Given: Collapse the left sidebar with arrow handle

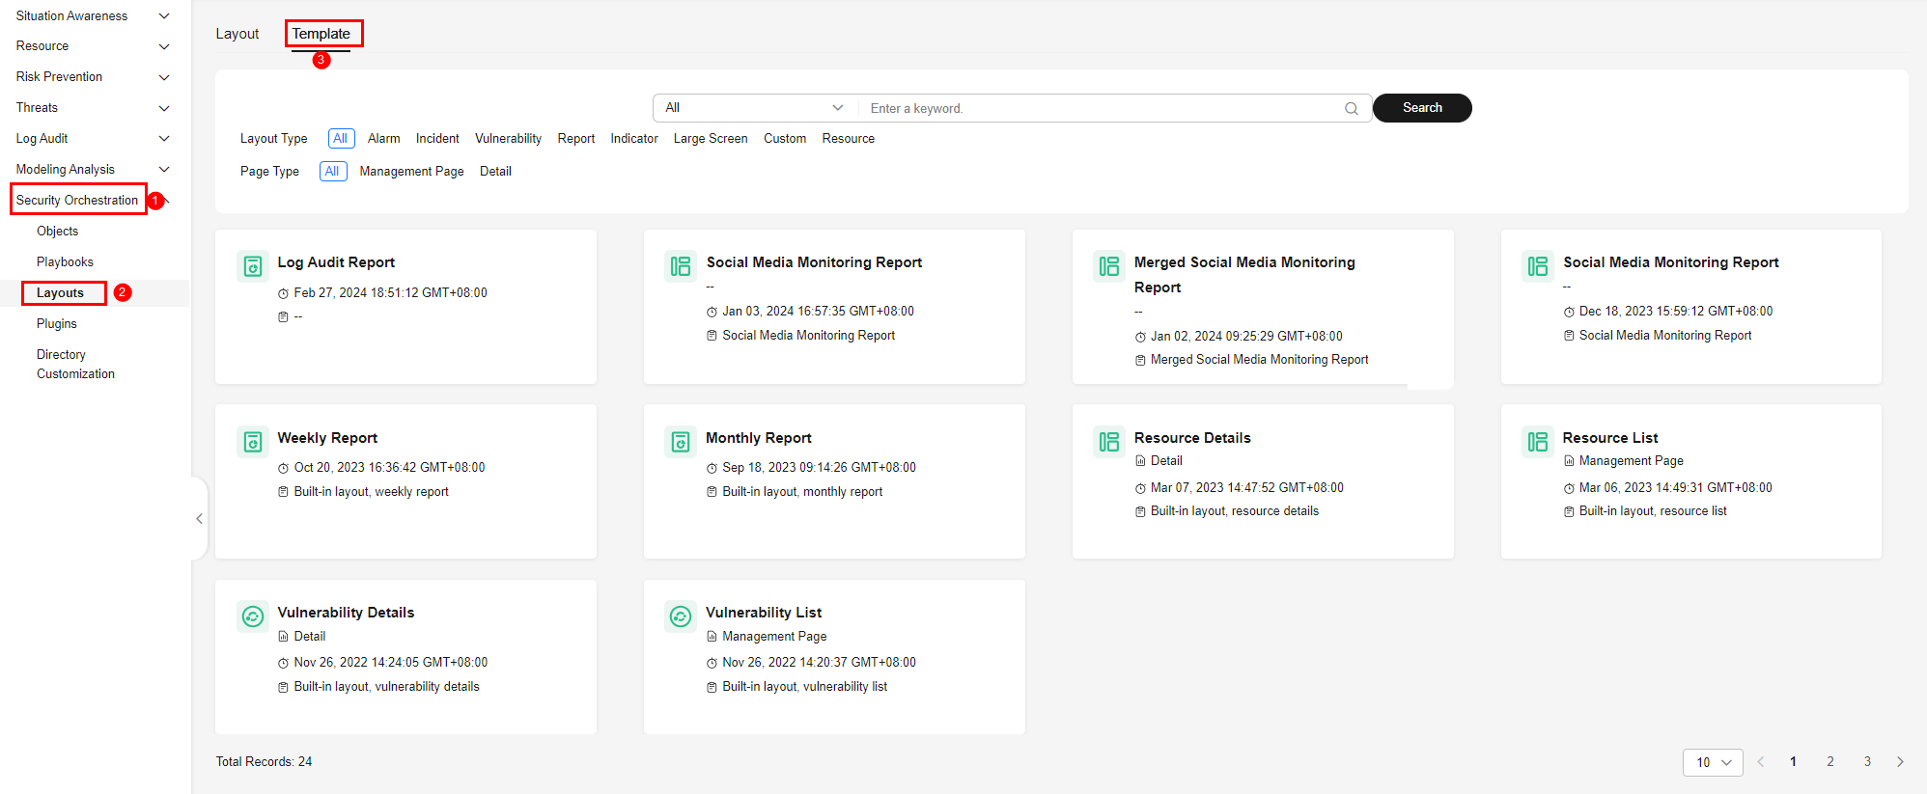Looking at the screenshot, I should point(199,519).
